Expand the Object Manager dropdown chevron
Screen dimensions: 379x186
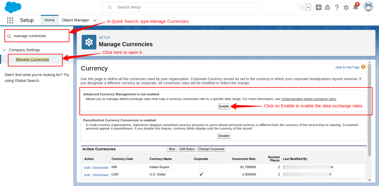pyautogui.click(x=95, y=20)
